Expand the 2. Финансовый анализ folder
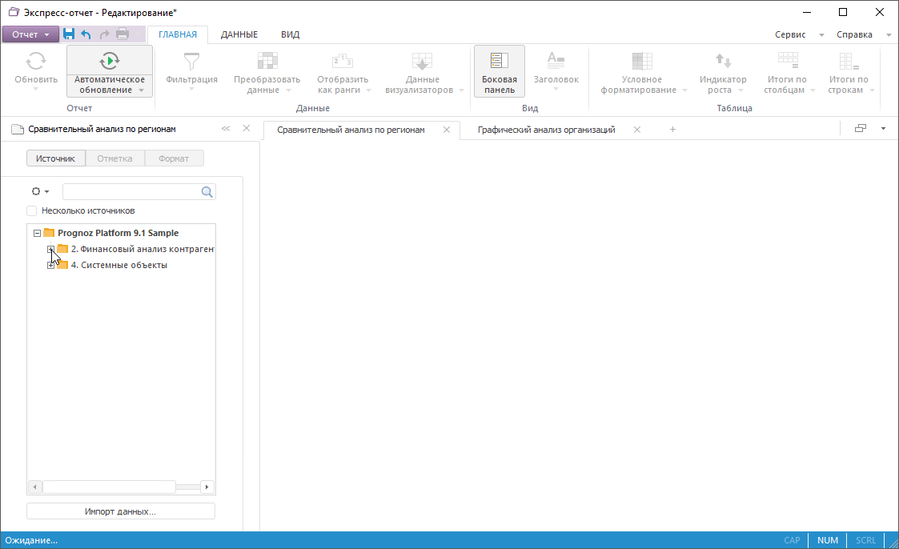 [x=51, y=249]
